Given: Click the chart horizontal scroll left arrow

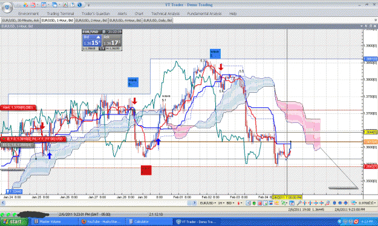Looking at the screenshot, I should pos(3,203).
